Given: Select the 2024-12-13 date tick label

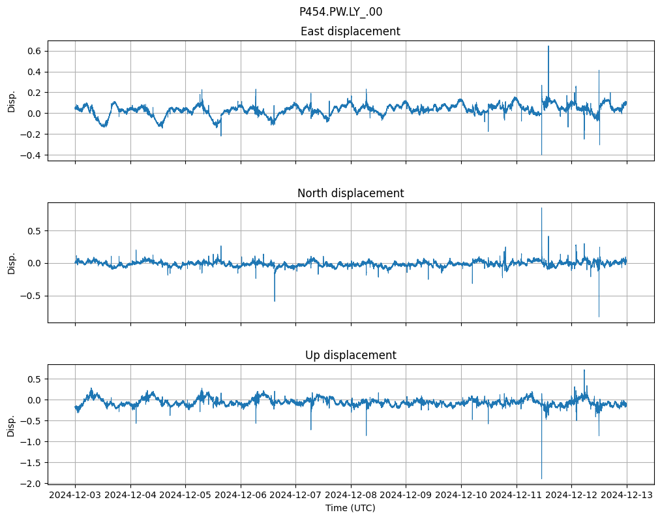Looking at the screenshot, I should pos(627,495).
